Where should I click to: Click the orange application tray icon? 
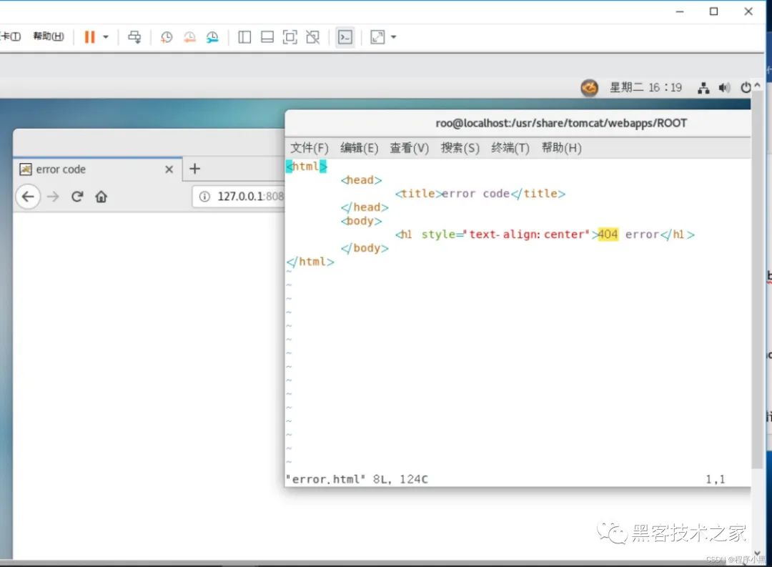(x=589, y=88)
